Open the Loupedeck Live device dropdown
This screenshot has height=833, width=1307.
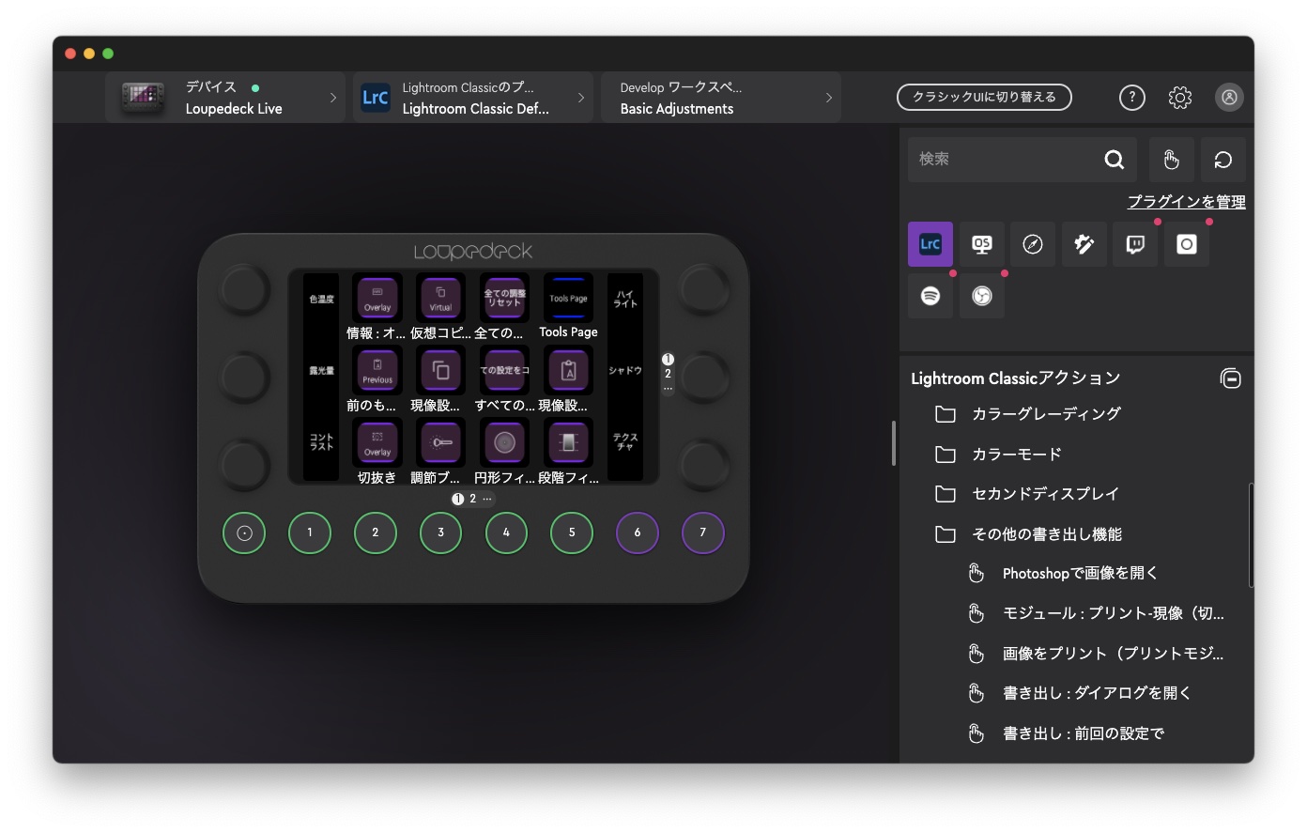click(225, 98)
